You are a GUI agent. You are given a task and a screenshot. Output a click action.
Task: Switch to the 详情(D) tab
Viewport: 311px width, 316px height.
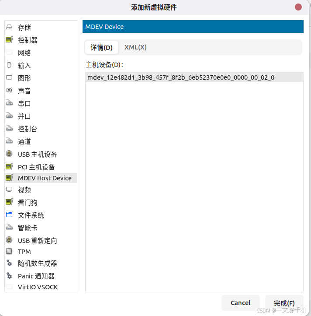101,48
